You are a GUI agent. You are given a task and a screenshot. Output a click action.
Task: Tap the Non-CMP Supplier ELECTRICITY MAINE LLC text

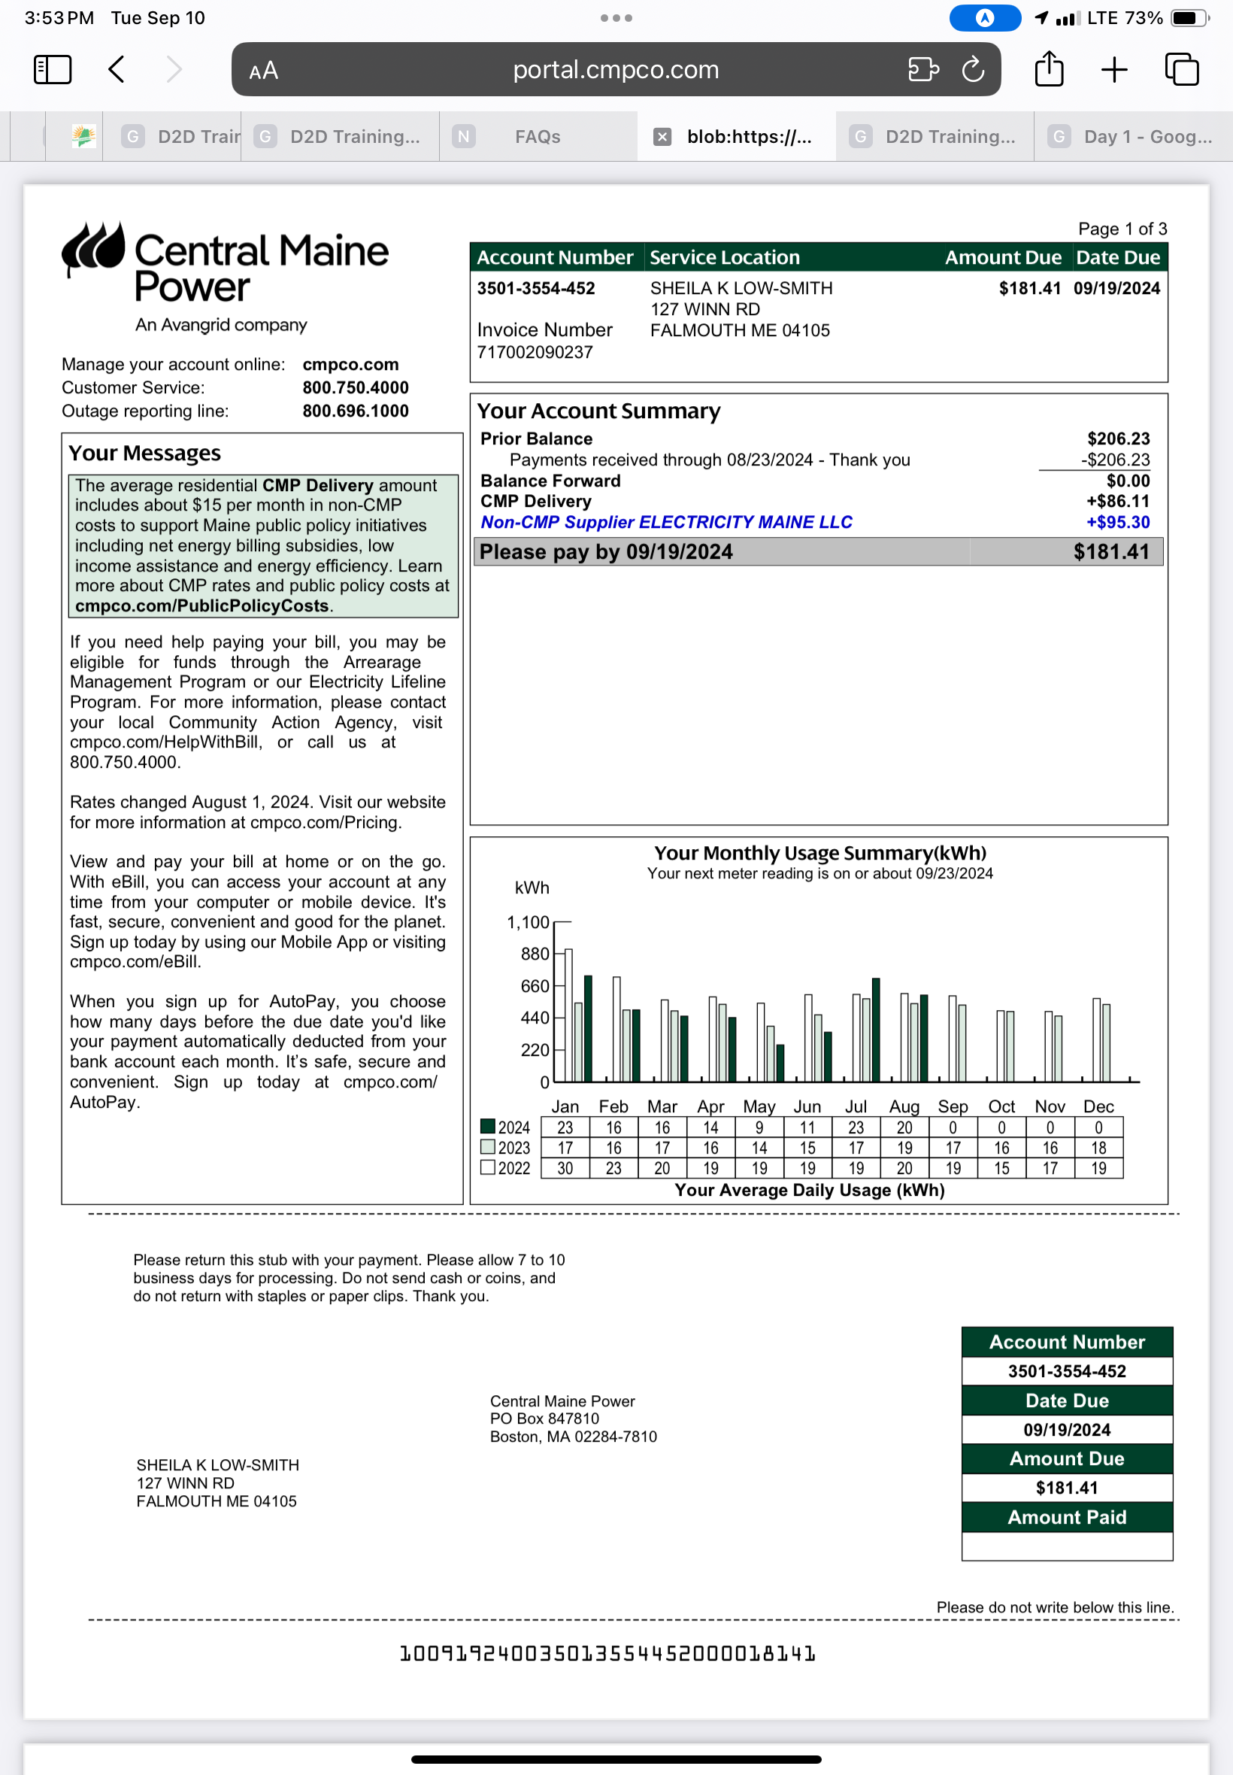tap(666, 523)
